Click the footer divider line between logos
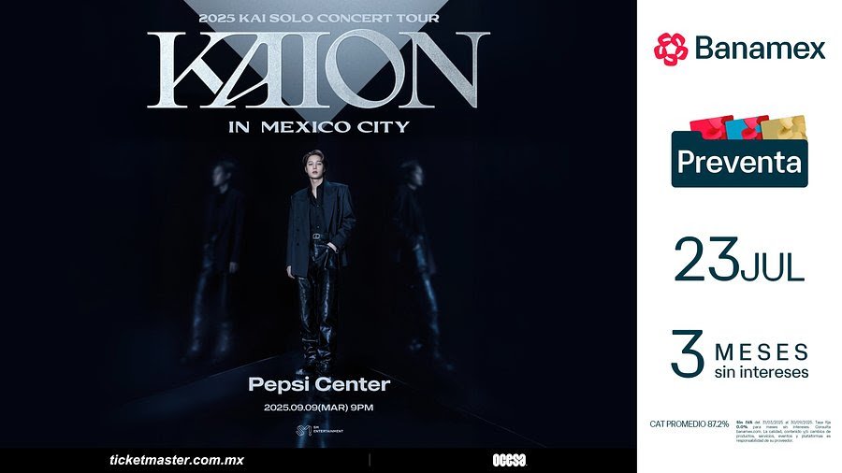 [x=370, y=460]
